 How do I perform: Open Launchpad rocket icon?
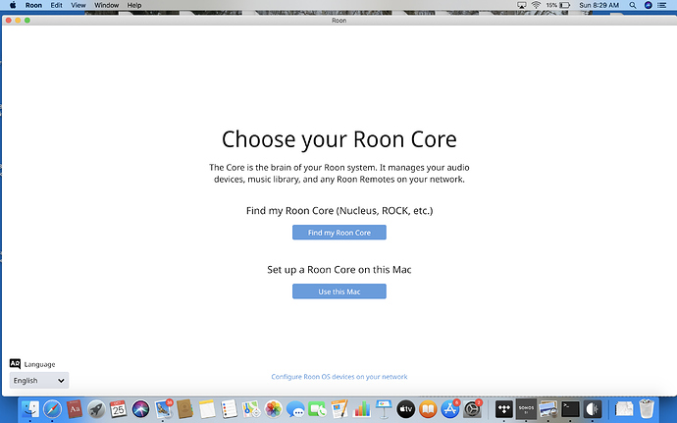[96, 408]
